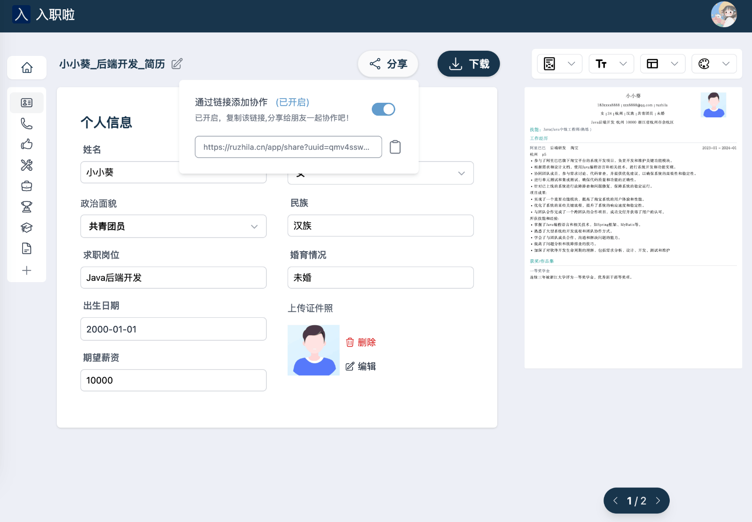
Task: Click the plus icon to add section
Action: pyautogui.click(x=27, y=270)
